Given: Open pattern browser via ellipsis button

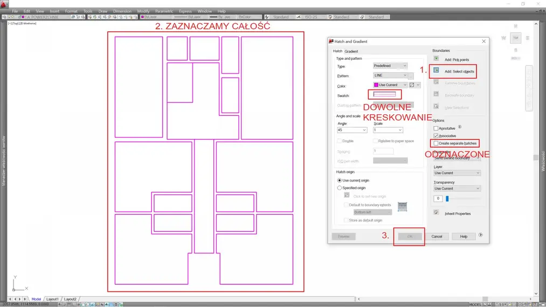Looking at the screenshot, I should coord(411,75).
